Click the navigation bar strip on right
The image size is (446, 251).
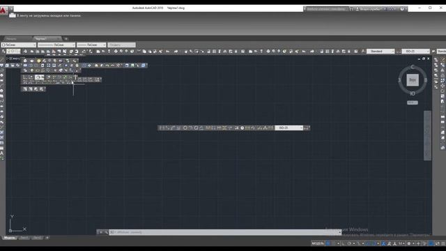(427, 135)
